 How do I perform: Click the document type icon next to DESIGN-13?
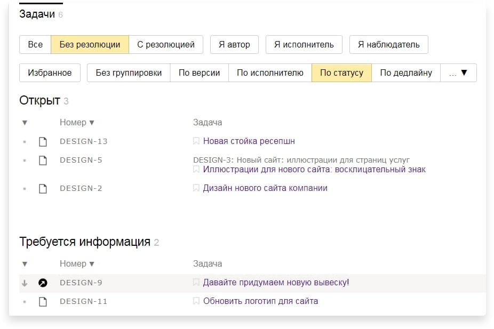43,141
